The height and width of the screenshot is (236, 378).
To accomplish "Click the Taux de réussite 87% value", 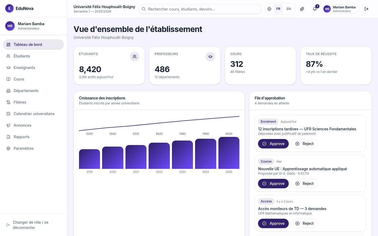I will (x=314, y=64).
